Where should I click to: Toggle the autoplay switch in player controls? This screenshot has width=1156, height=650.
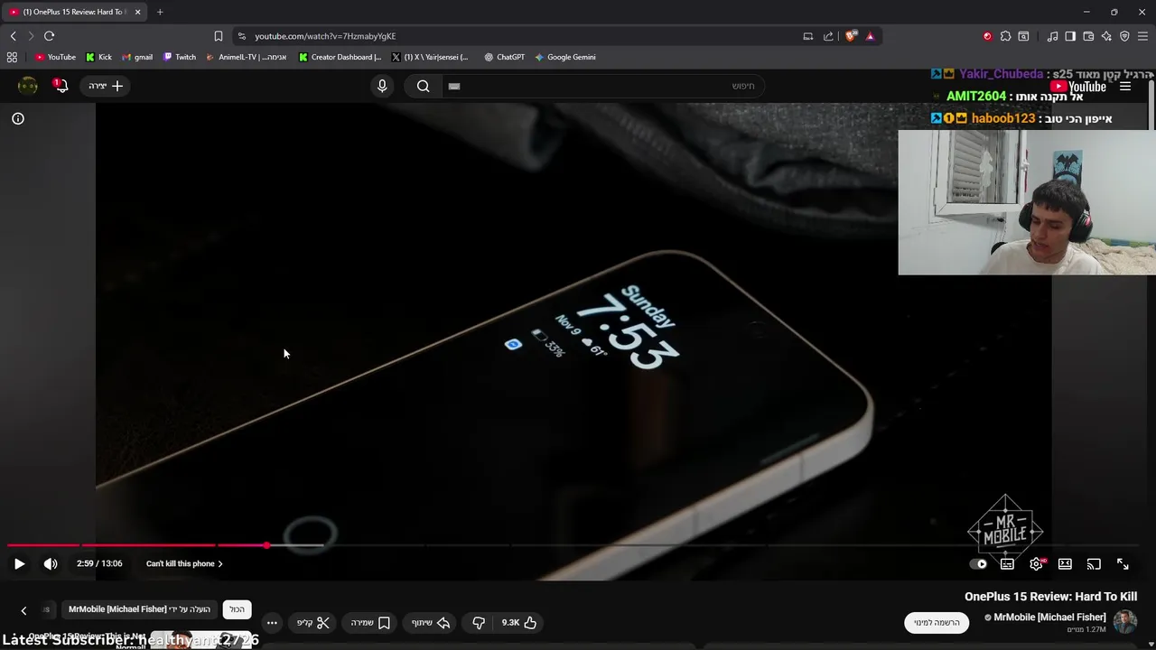[978, 564]
